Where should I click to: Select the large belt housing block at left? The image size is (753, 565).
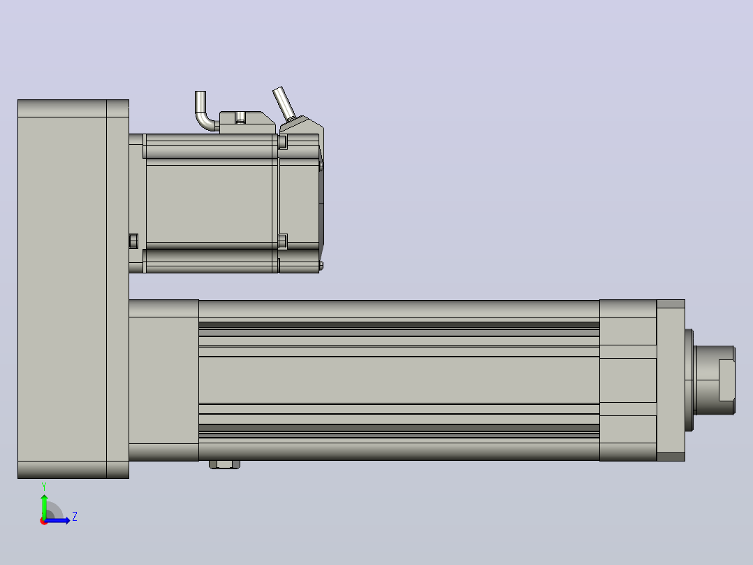point(73,289)
